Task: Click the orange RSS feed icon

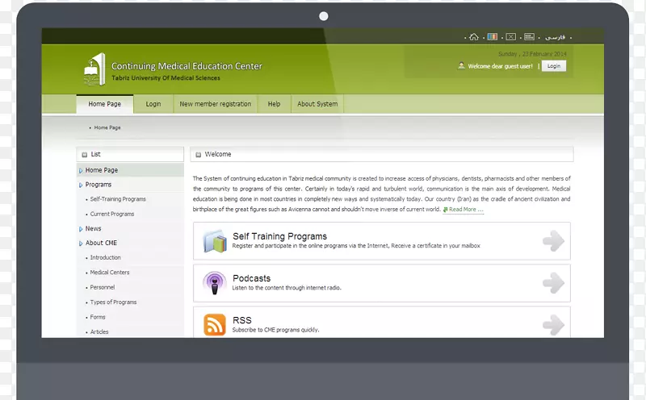Action: pyautogui.click(x=214, y=324)
